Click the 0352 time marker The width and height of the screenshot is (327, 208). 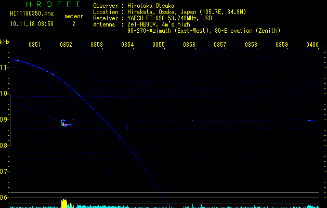[x=66, y=44]
